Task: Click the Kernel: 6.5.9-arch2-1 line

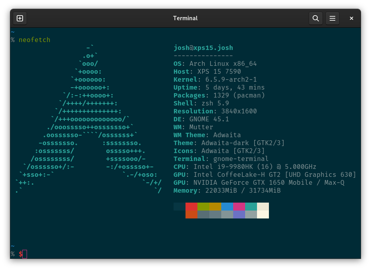Action: tap(215, 79)
